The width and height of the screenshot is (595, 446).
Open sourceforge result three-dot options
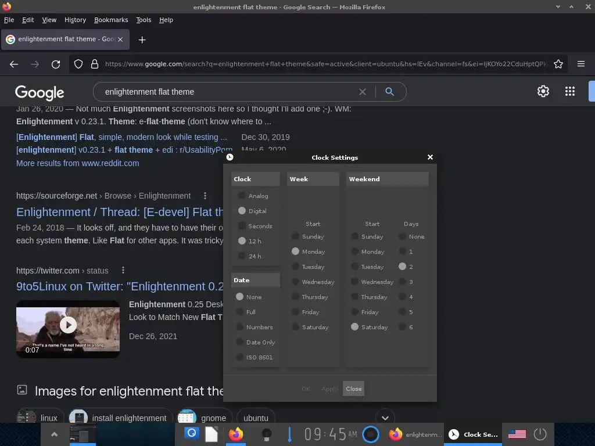(x=205, y=196)
